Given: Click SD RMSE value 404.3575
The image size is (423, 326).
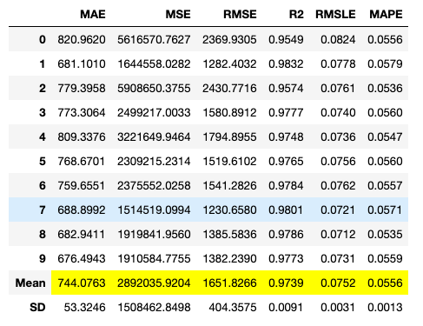Looking at the screenshot, I should (x=233, y=307).
